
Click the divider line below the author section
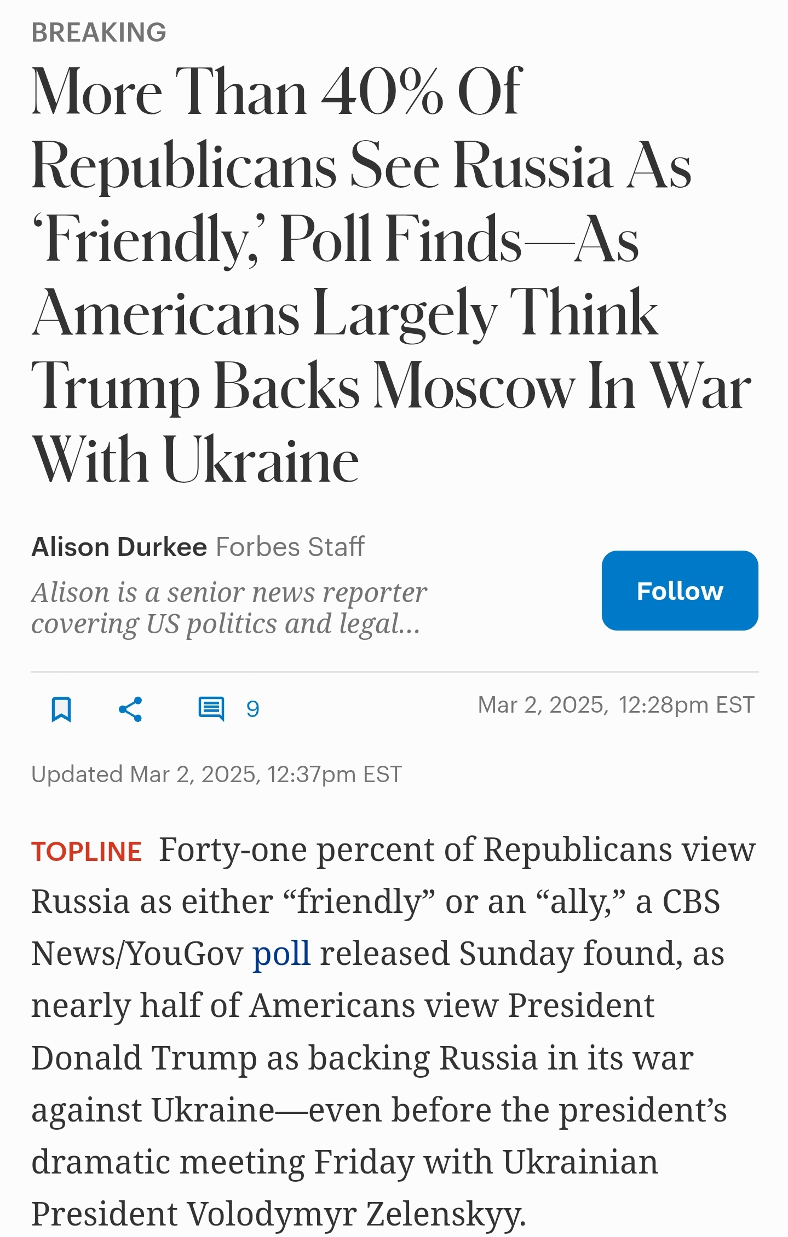pyautogui.click(x=394, y=672)
